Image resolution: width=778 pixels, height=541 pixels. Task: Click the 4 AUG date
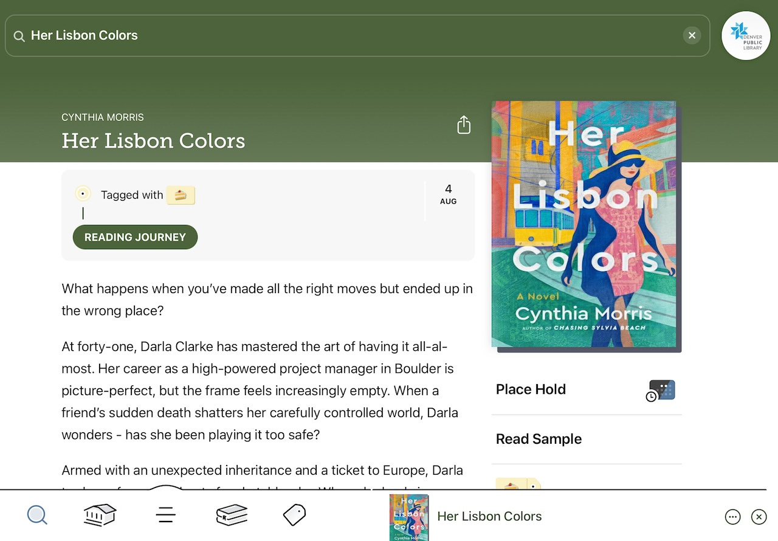click(x=449, y=194)
